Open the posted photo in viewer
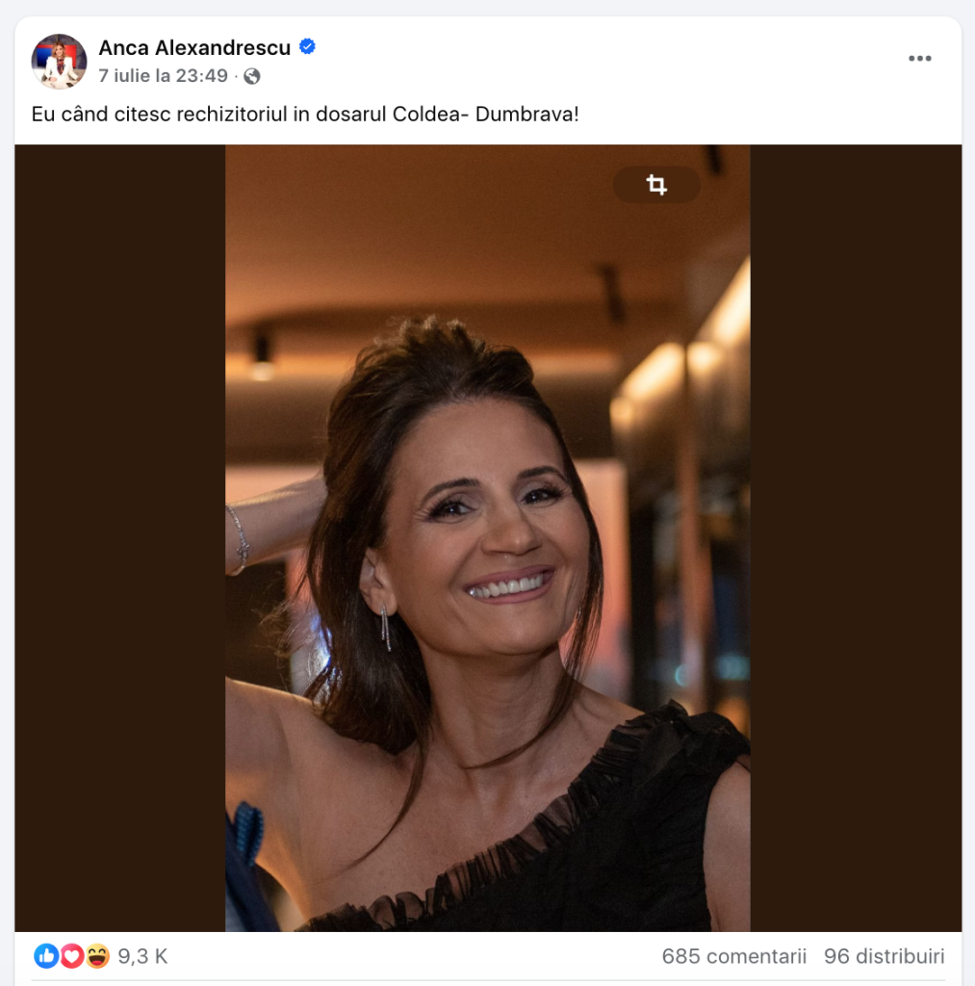The image size is (975, 986). click(487, 537)
